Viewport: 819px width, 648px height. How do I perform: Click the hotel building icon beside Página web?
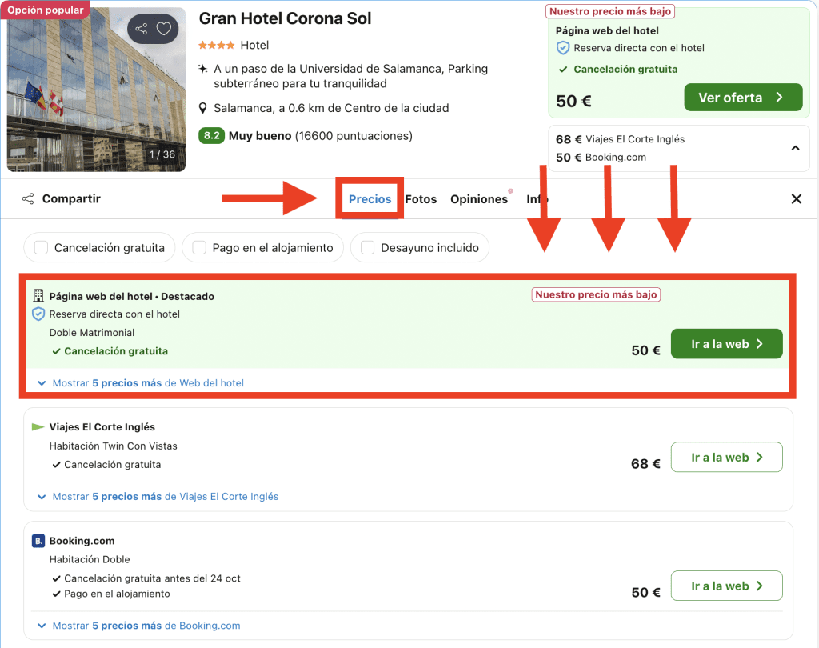(38, 296)
